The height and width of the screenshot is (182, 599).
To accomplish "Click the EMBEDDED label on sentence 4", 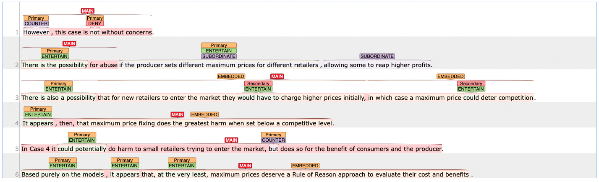I will point(204,114).
